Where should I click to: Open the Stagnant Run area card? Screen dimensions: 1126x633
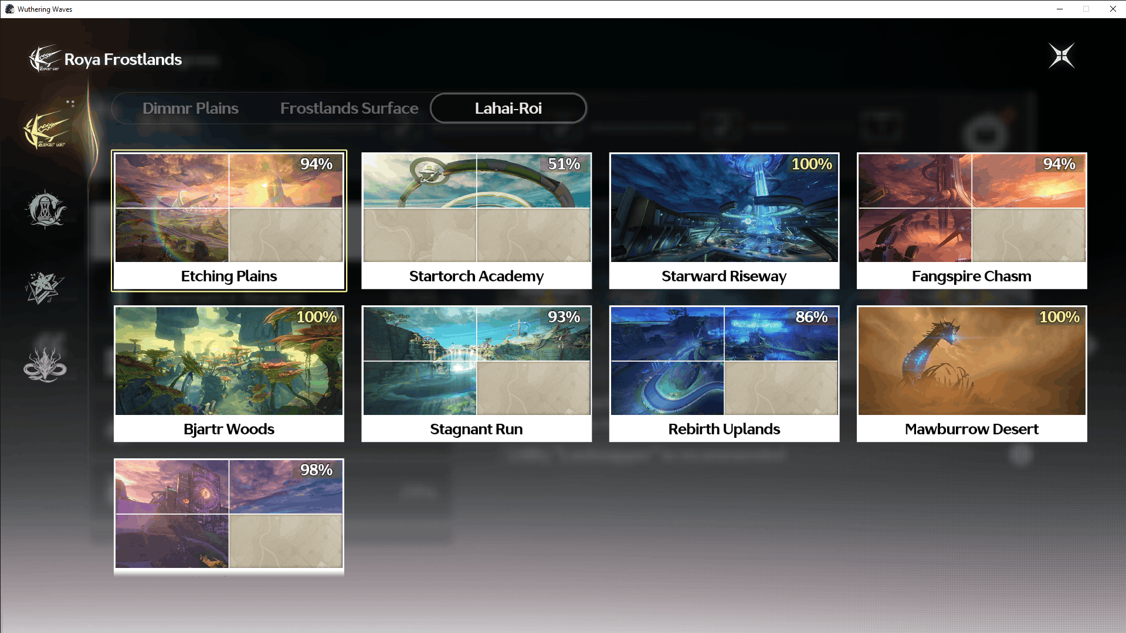pyautogui.click(x=476, y=374)
